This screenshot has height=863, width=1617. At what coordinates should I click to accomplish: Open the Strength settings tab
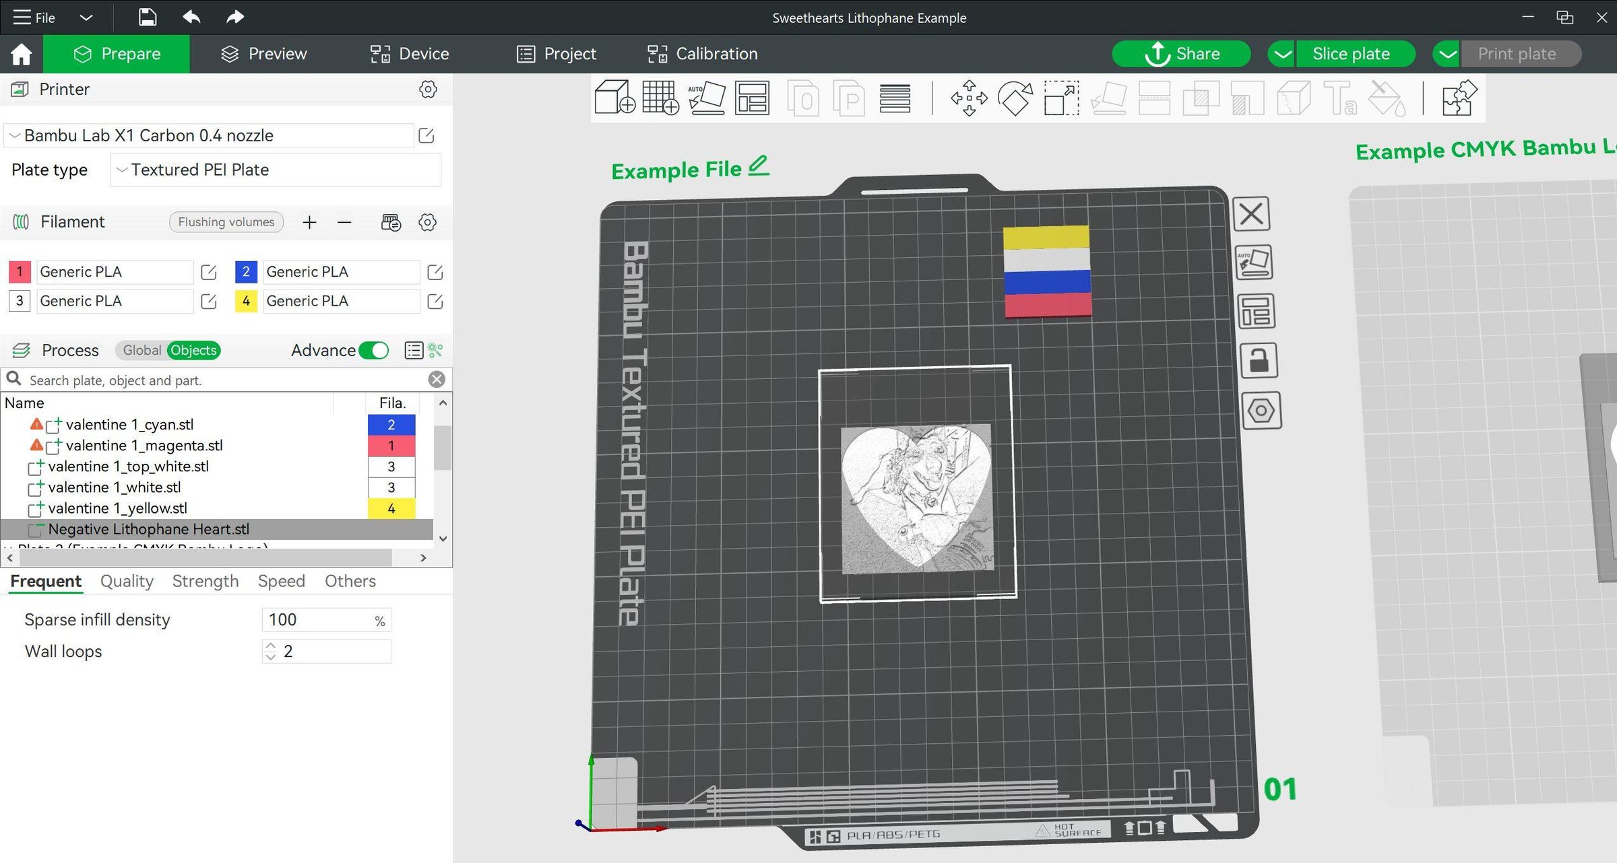click(205, 581)
